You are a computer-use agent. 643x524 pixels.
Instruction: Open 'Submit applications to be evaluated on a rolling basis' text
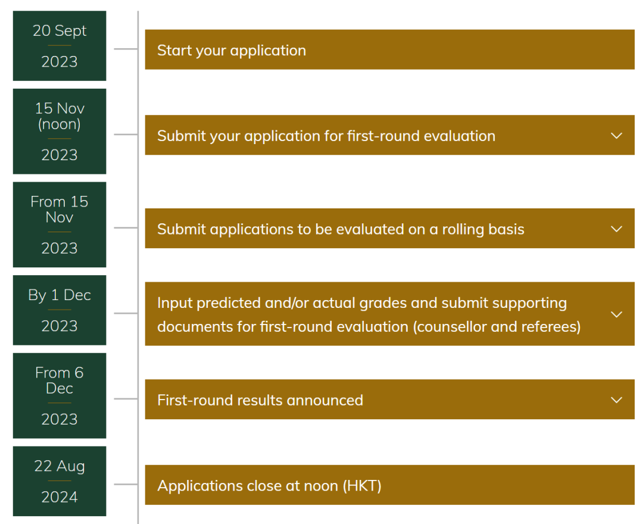(341, 229)
